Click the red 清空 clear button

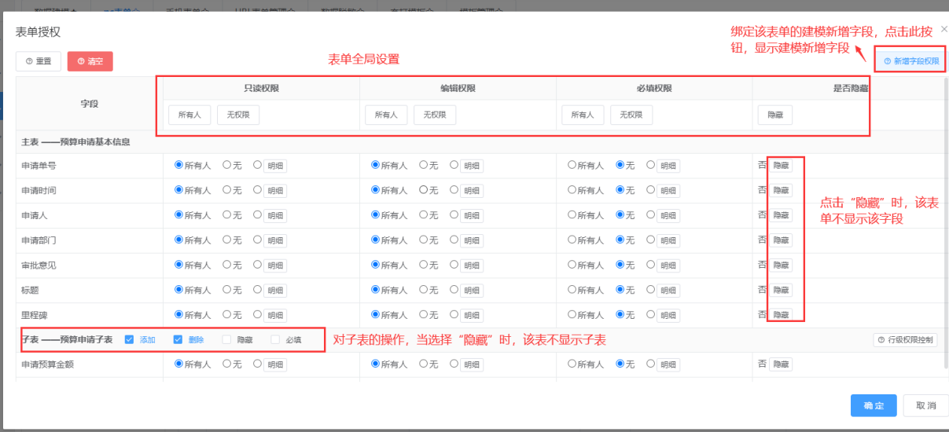click(90, 61)
